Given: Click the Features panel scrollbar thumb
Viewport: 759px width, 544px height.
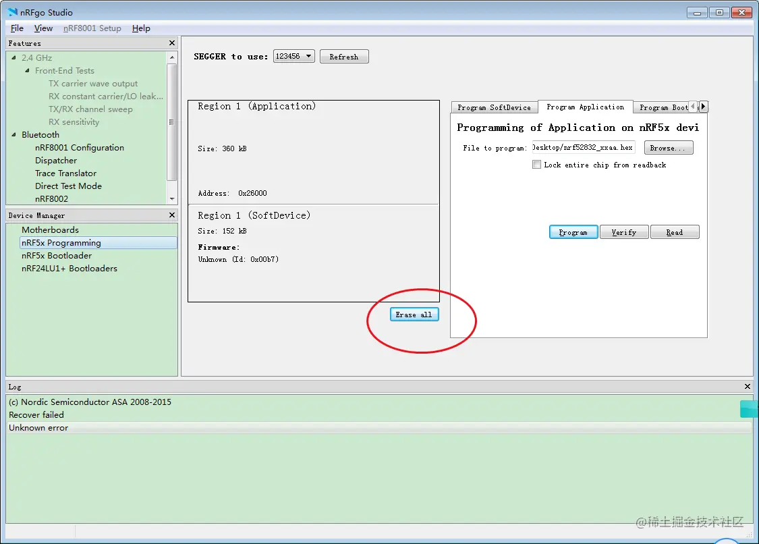Looking at the screenshot, I should click(x=171, y=122).
